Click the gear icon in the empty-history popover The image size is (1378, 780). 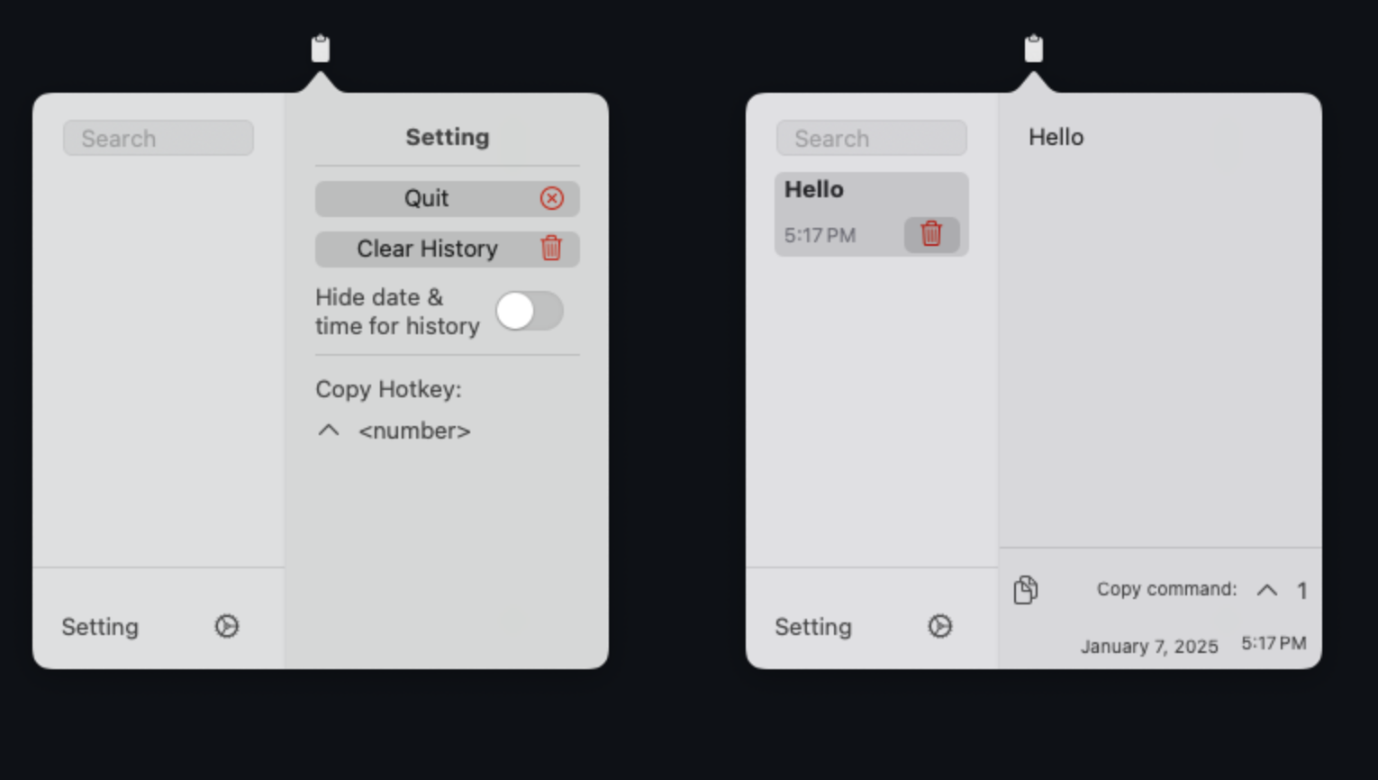pyautogui.click(x=227, y=626)
